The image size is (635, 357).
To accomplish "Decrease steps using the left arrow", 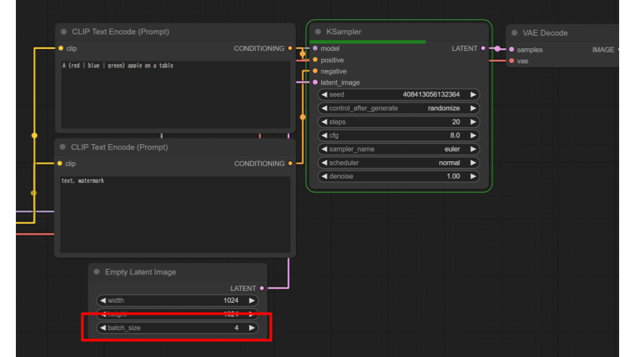I will pyautogui.click(x=324, y=122).
